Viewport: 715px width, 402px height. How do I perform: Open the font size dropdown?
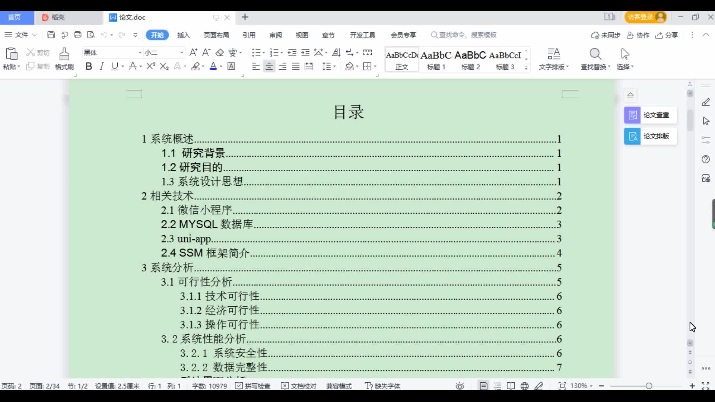coord(182,52)
